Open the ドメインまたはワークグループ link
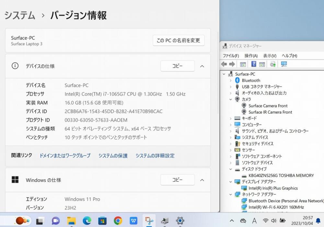The width and height of the screenshot is (324, 227). point(65,155)
